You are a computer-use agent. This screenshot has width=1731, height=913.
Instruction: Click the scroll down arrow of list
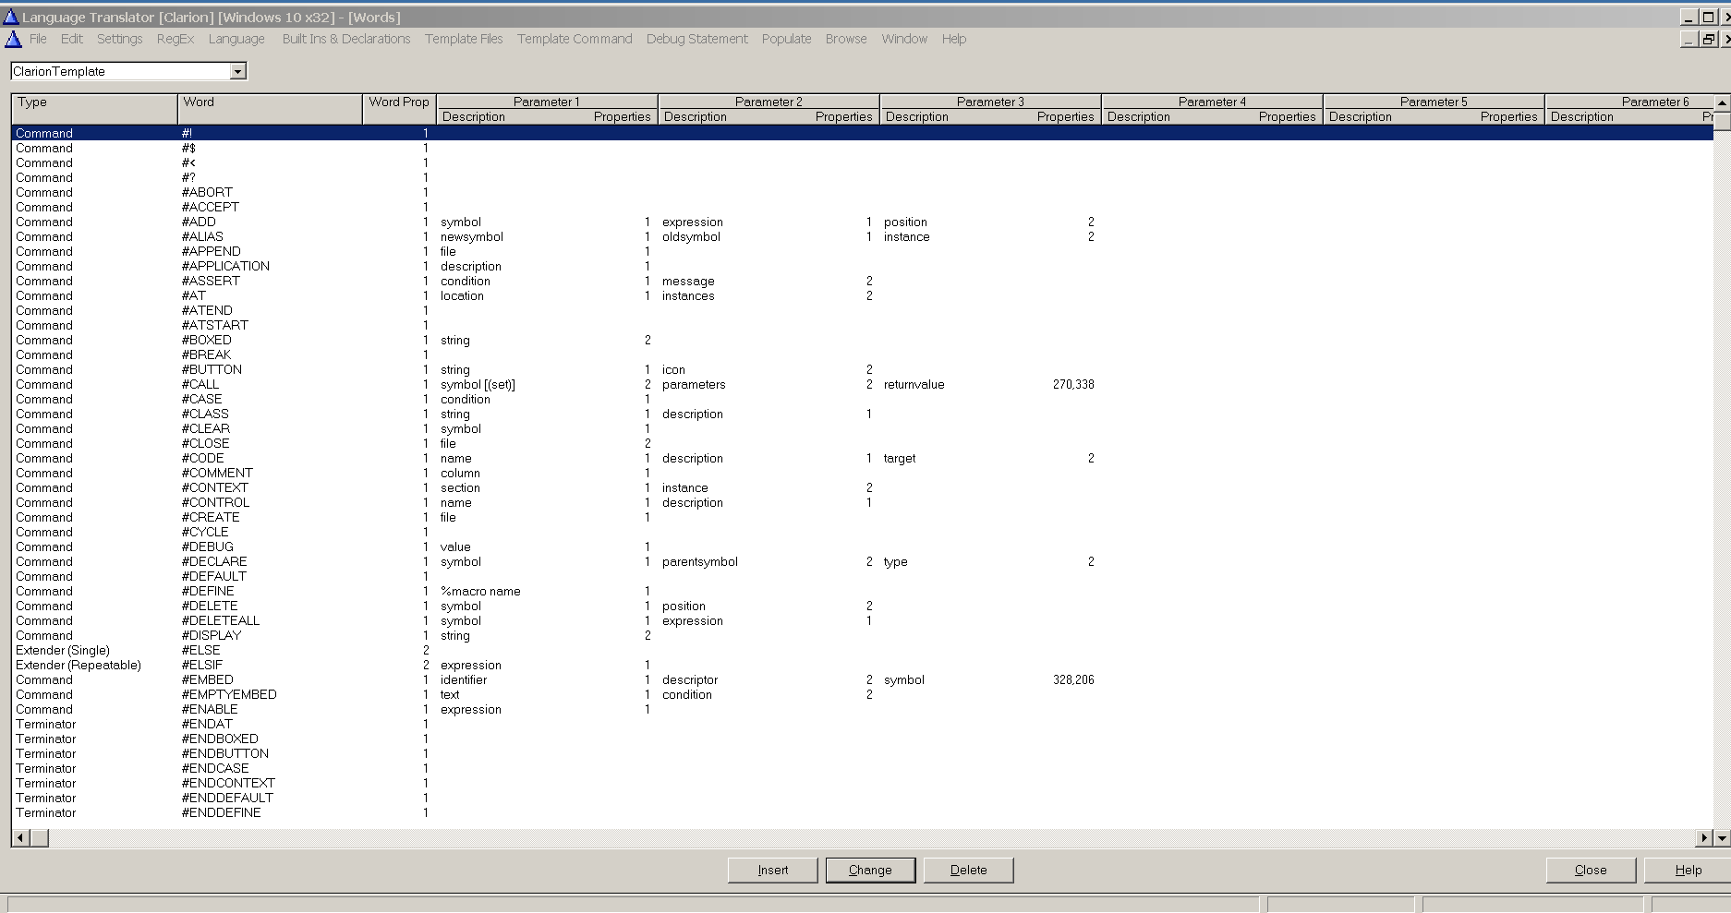pos(1722,838)
